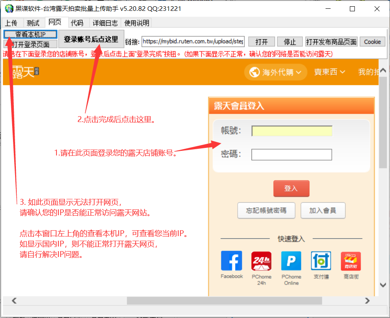Click the horizontal scrollbar thumb

pyautogui.click(x=224, y=300)
